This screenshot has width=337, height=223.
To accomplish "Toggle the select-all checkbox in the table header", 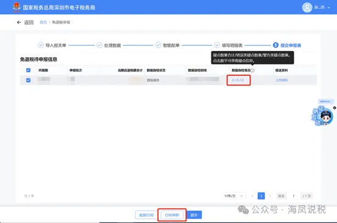I will point(28,70).
